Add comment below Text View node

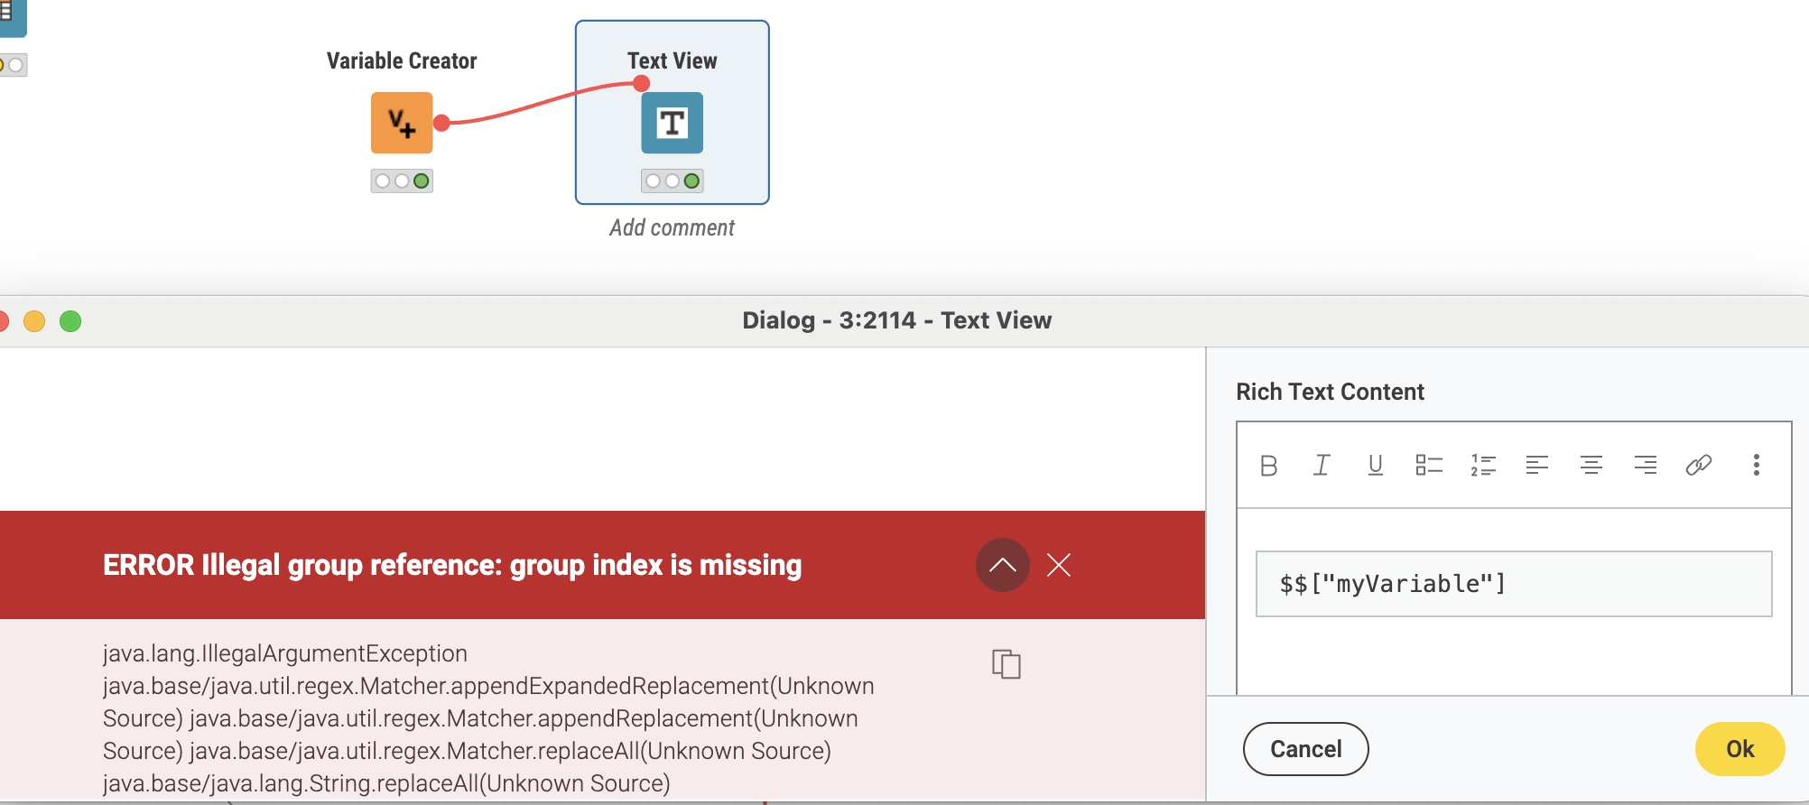point(672,227)
